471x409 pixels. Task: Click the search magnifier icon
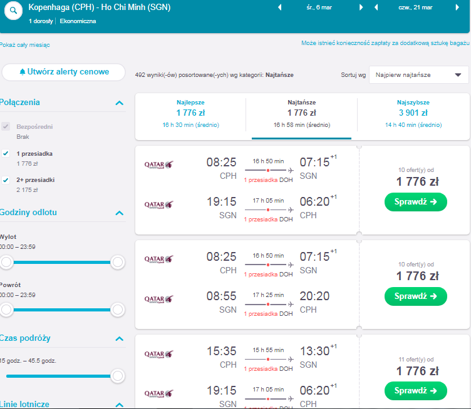click(13, 11)
